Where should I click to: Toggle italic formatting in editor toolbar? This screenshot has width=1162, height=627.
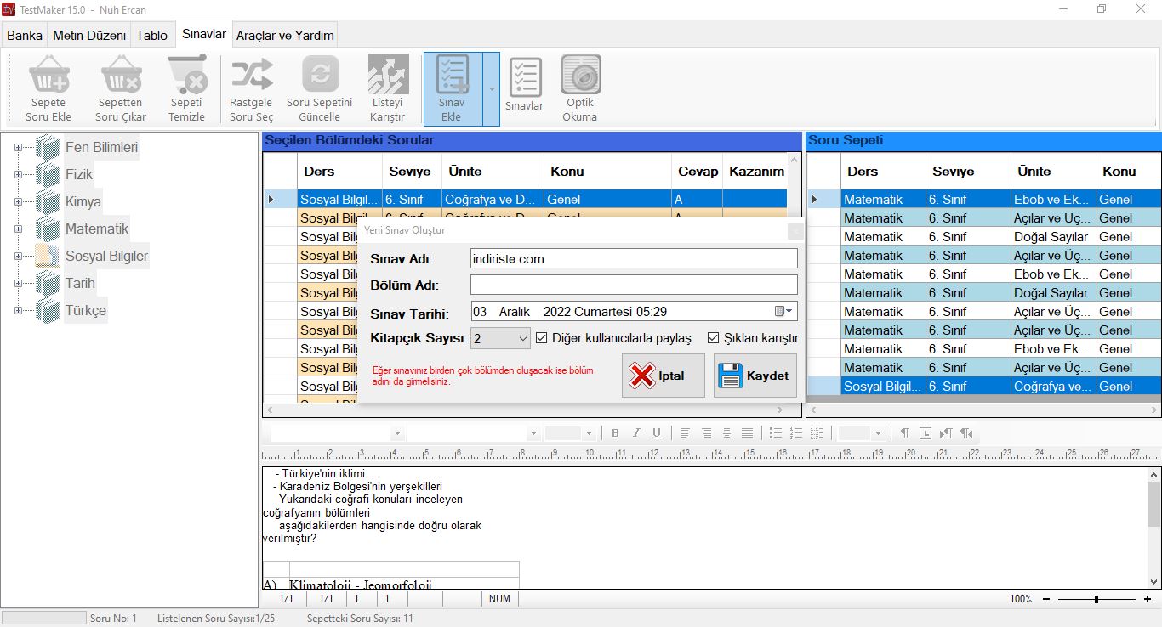(635, 433)
